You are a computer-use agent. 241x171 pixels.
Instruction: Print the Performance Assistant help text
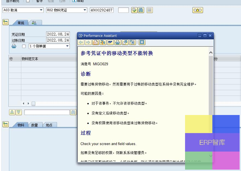click(118, 42)
